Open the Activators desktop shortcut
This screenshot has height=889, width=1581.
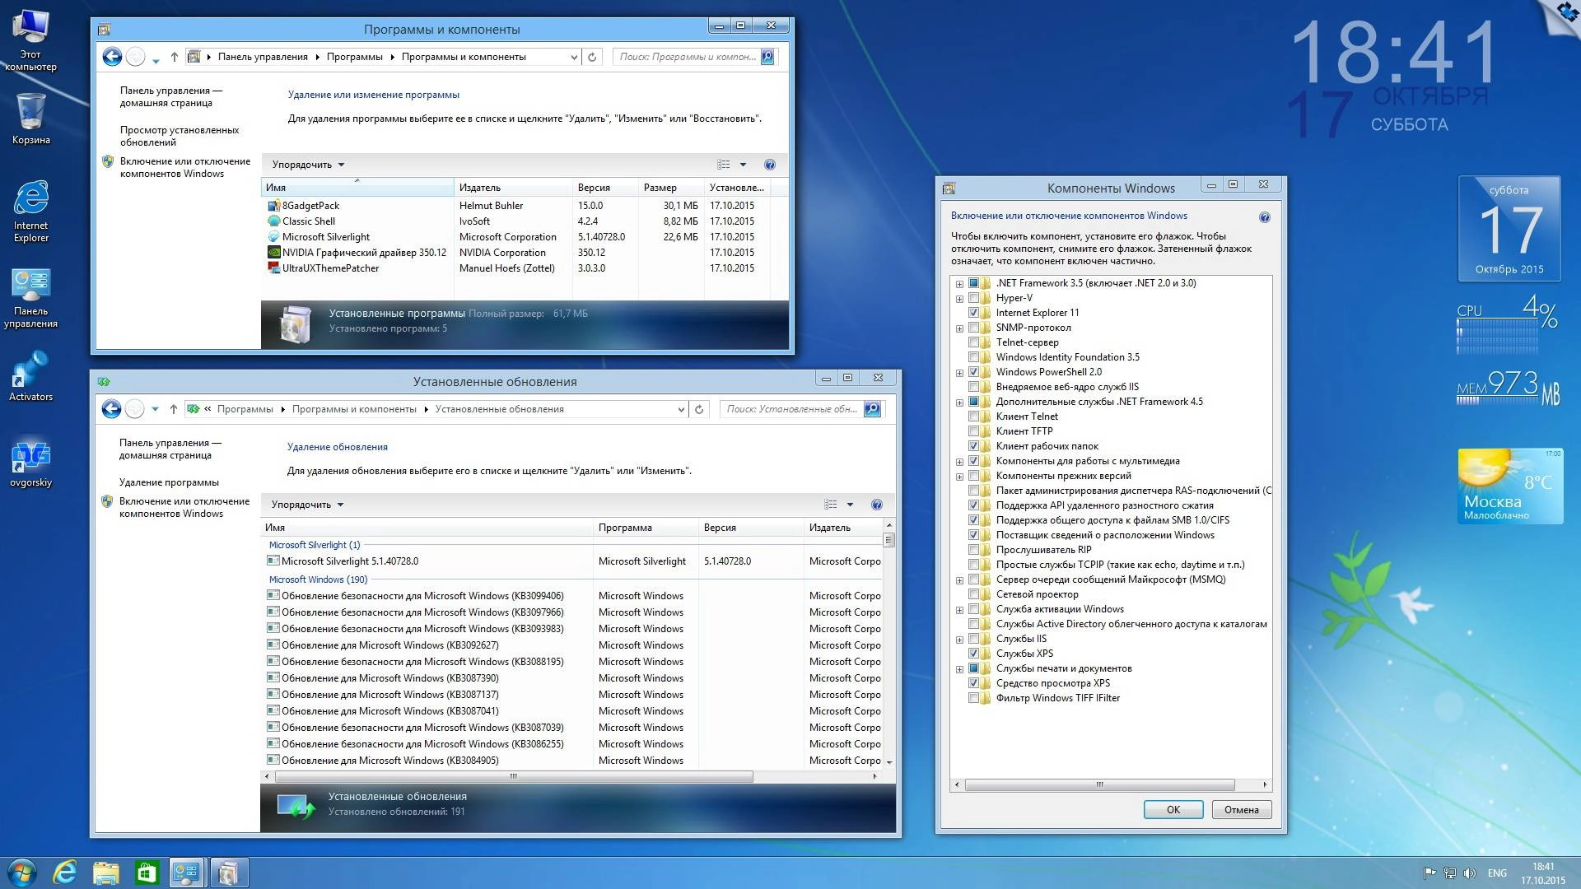point(30,377)
